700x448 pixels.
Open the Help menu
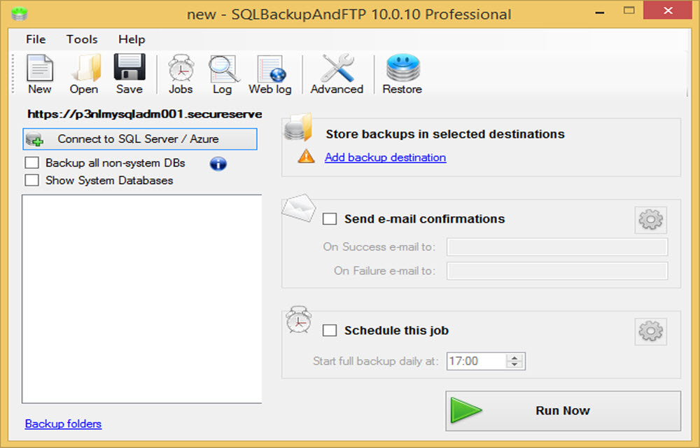pyautogui.click(x=132, y=39)
